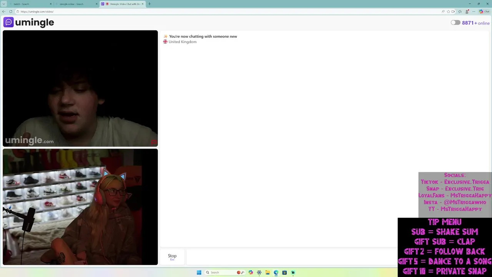The height and width of the screenshot is (277, 492).
Task: Open File Explorer from the taskbar
Action: coord(268,272)
